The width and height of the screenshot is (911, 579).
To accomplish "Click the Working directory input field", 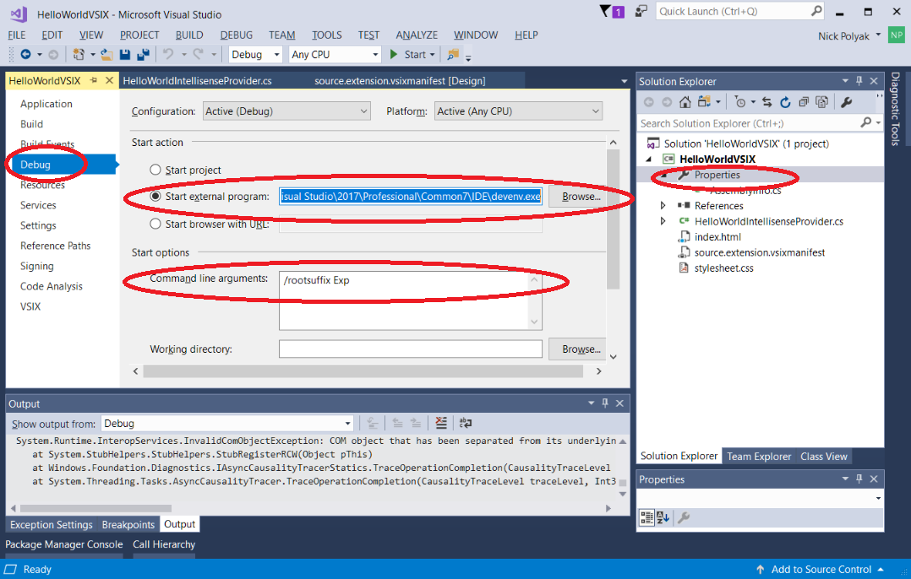I will 410,349.
